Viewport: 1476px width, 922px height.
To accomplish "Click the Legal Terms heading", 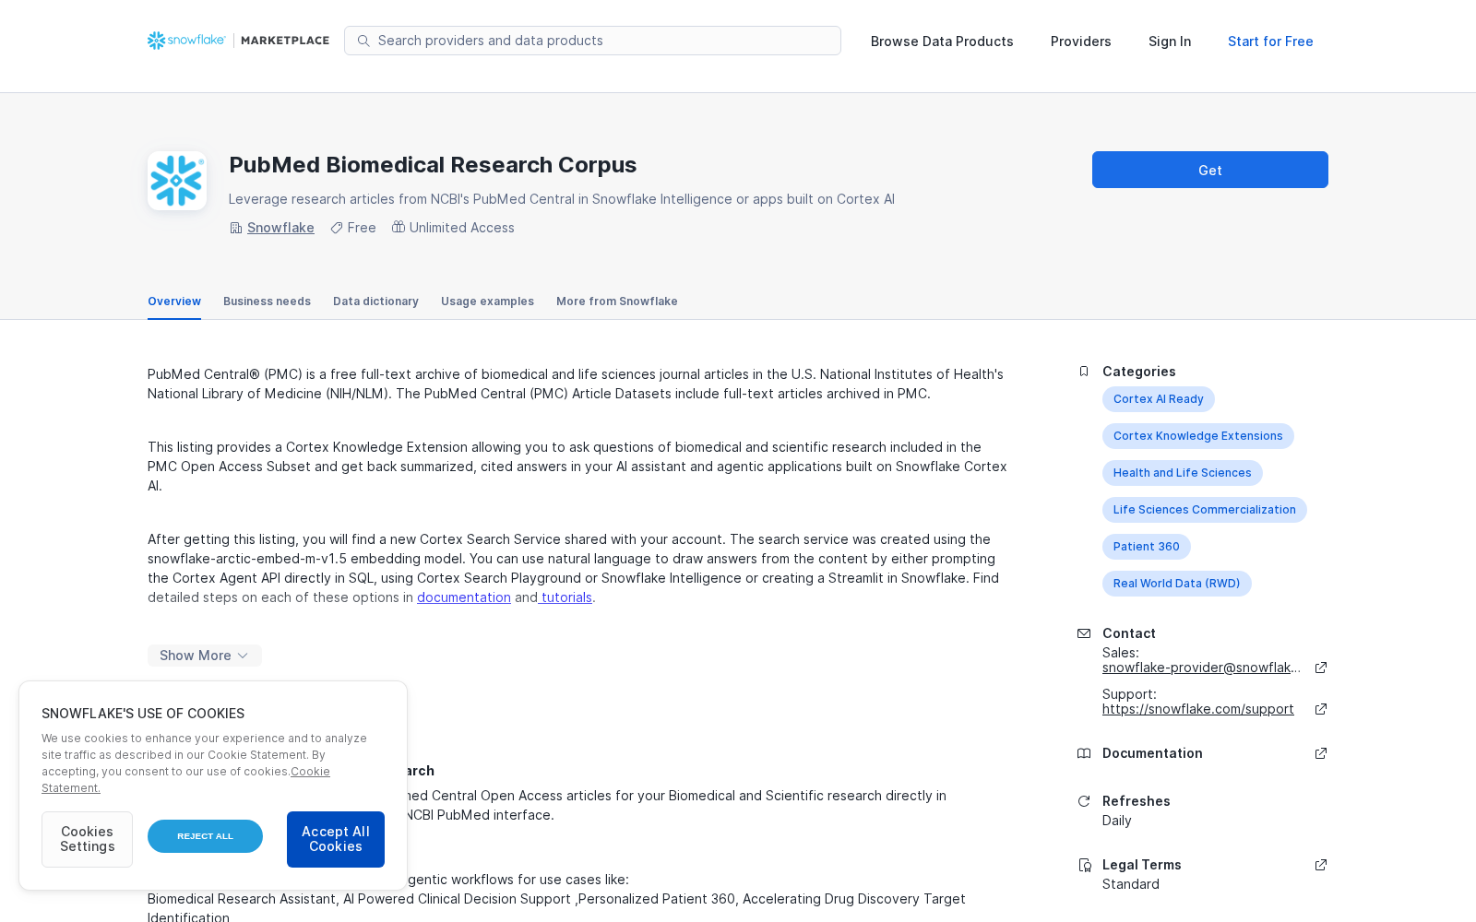I will 1142,865.
